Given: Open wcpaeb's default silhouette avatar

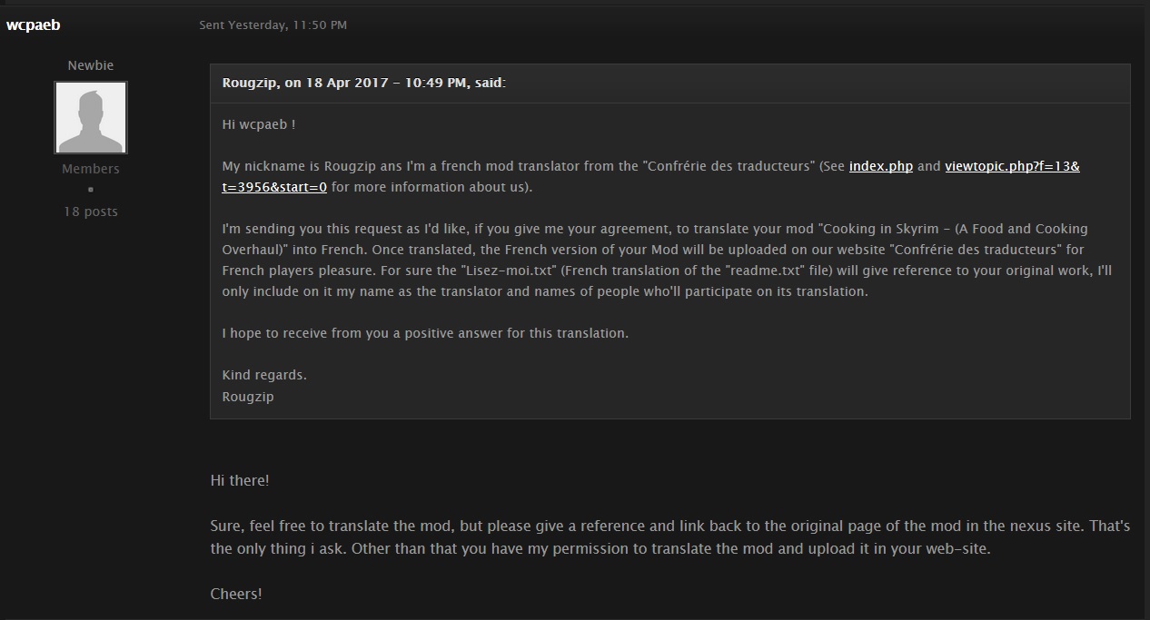Looking at the screenshot, I should click(x=91, y=117).
